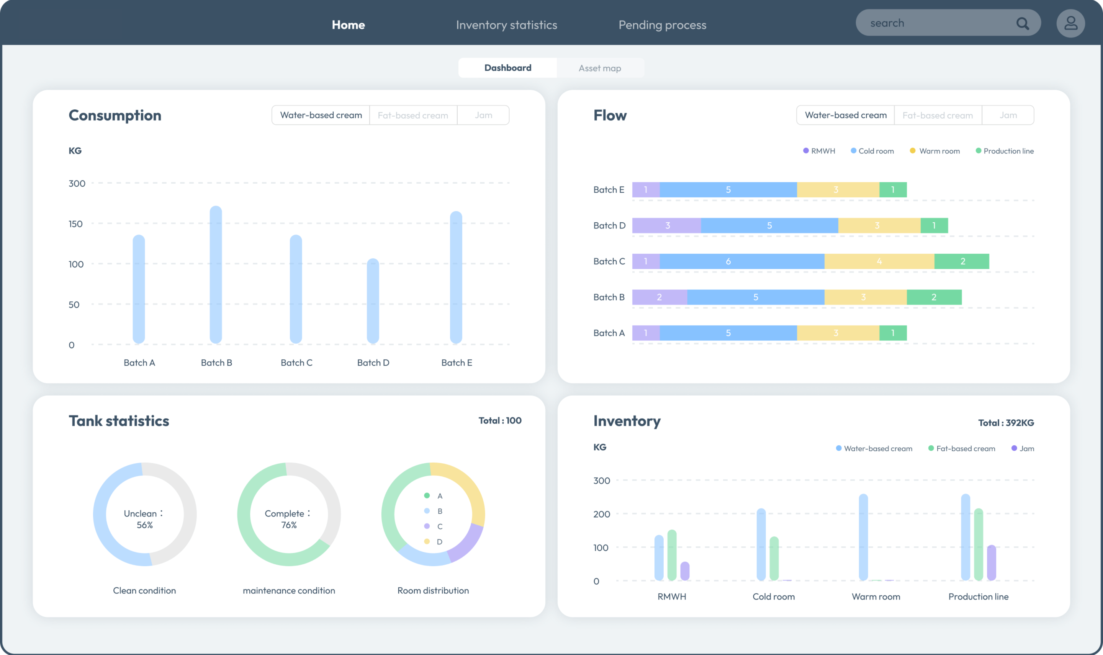The image size is (1103, 655).
Task: Select Jam option in Flow panel
Action: 1008,115
